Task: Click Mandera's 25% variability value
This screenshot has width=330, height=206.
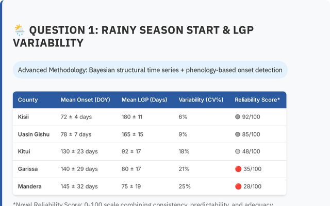Action: 185,186
